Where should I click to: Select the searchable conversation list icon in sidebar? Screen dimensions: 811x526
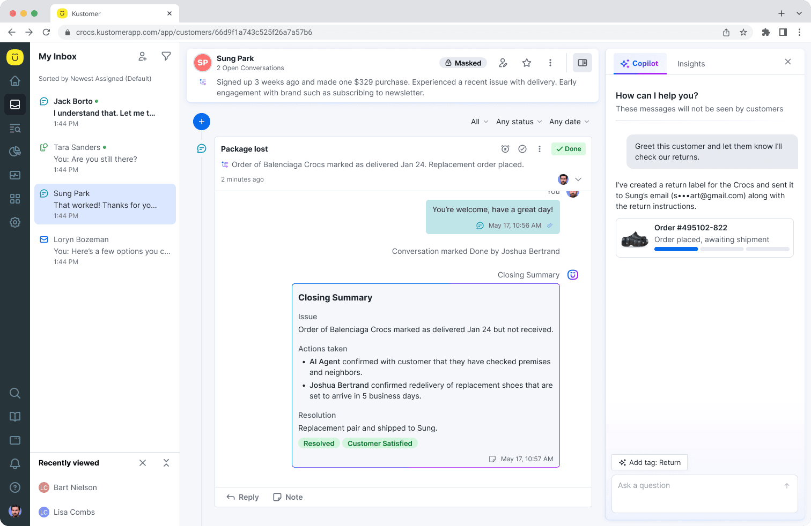coord(14,128)
